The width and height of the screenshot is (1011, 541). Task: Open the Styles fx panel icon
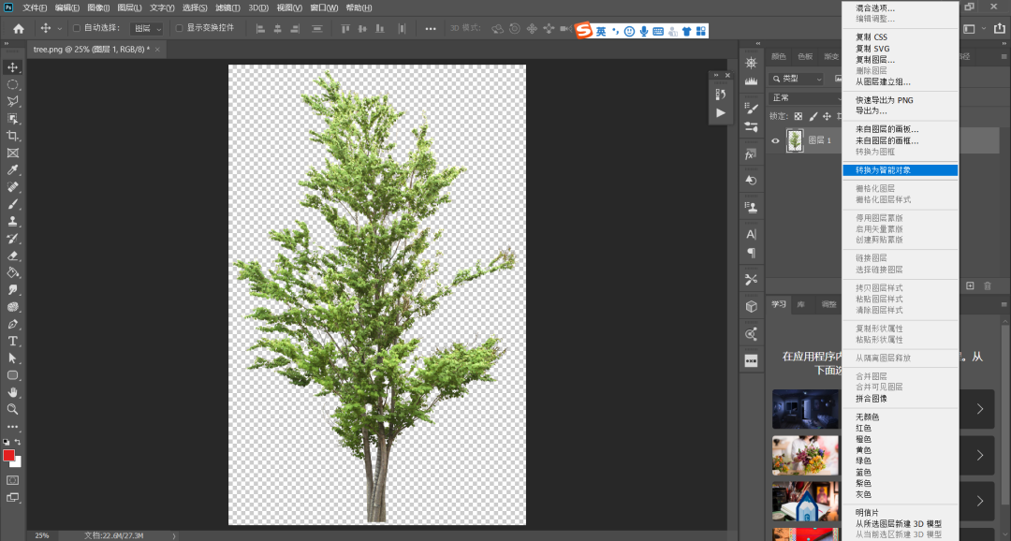tap(751, 154)
